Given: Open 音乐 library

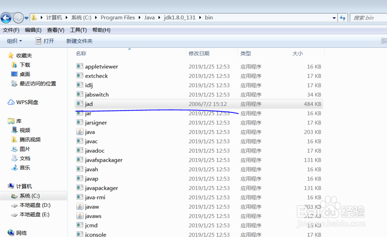Looking at the screenshot, I should click(21, 168).
